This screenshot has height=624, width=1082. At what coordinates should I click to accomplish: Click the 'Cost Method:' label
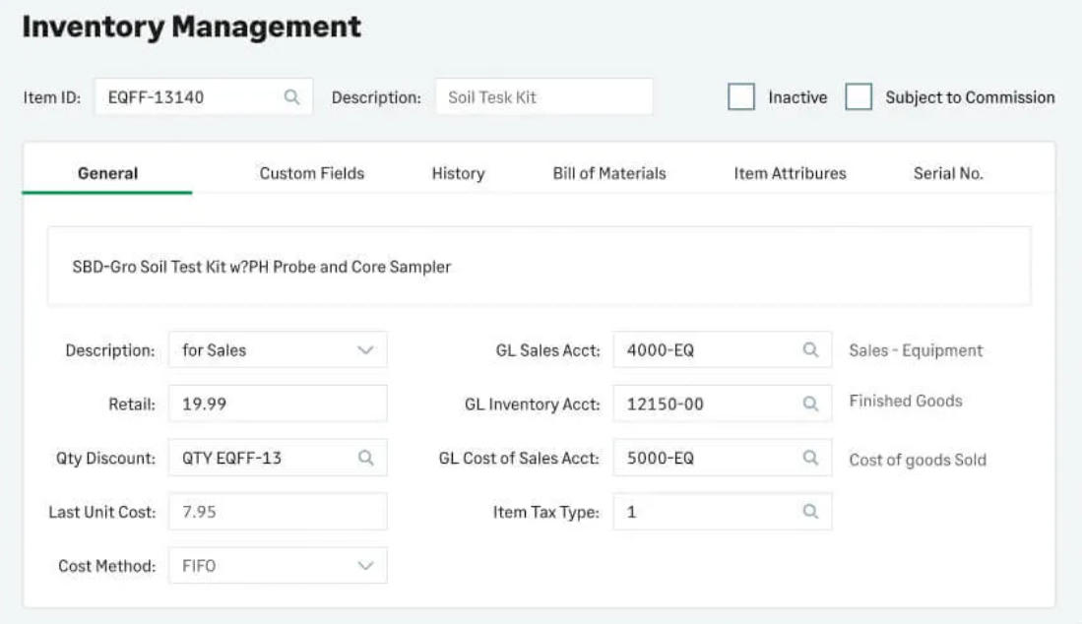(x=107, y=566)
